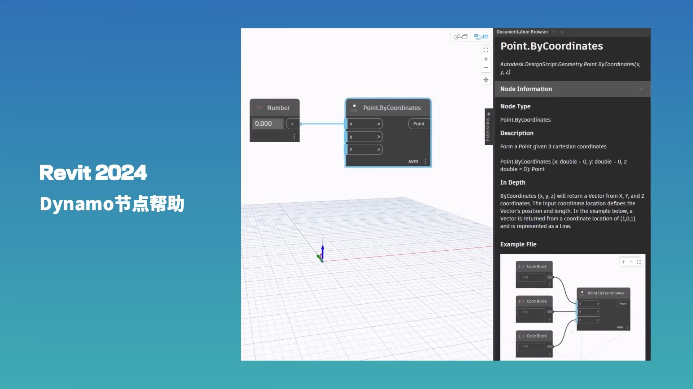Zoom in on the workspace canvas

click(486, 59)
